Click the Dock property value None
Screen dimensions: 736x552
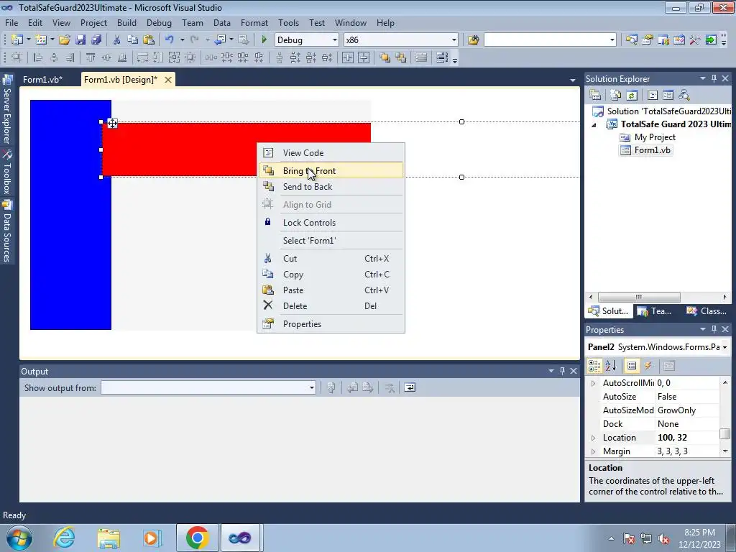[x=687, y=424]
